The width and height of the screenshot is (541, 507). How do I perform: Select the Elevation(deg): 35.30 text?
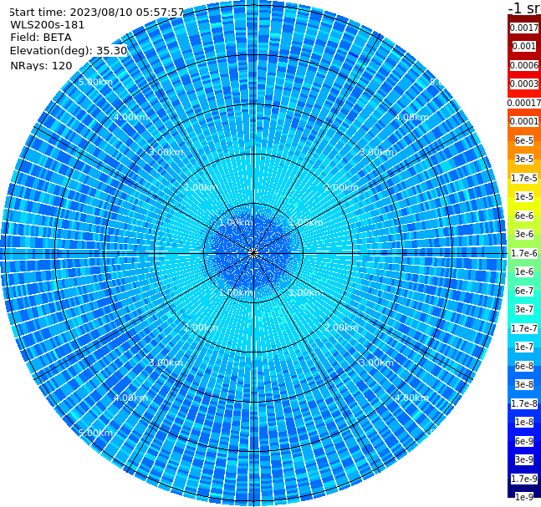tap(69, 51)
